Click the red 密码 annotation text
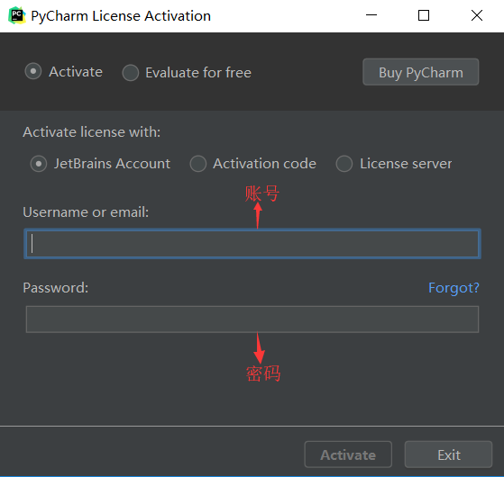Image resolution: width=504 pixels, height=477 pixels. 263,373
